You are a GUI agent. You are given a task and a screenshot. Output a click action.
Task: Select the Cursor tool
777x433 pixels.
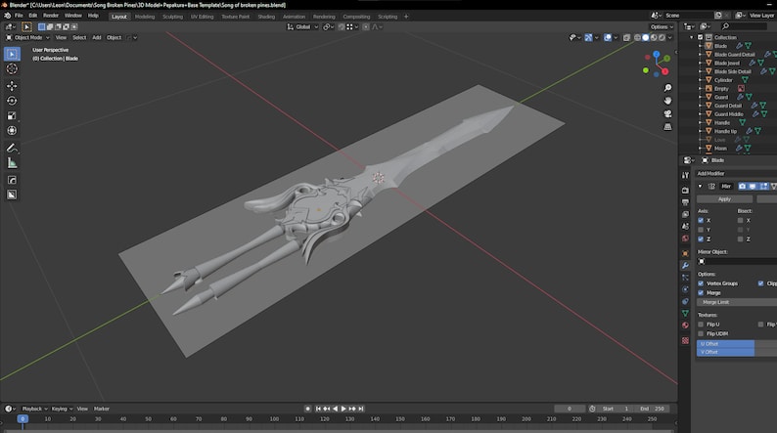click(x=12, y=68)
